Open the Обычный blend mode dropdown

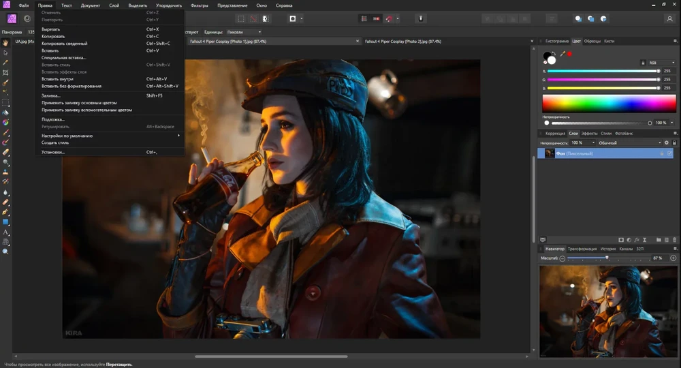pyautogui.click(x=629, y=142)
